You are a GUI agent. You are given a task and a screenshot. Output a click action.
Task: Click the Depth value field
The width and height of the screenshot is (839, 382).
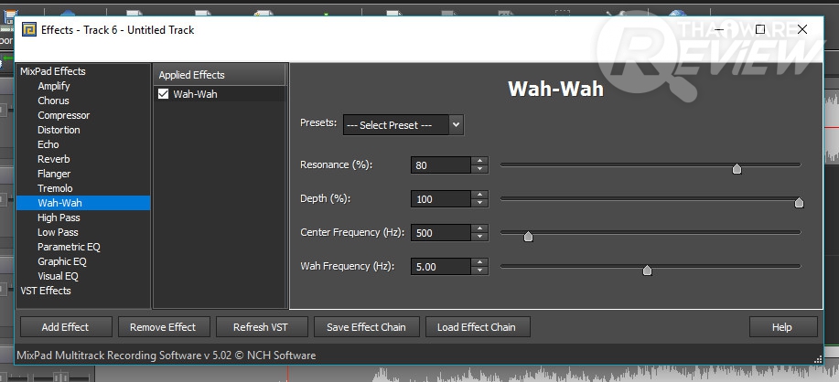pos(441,198)
